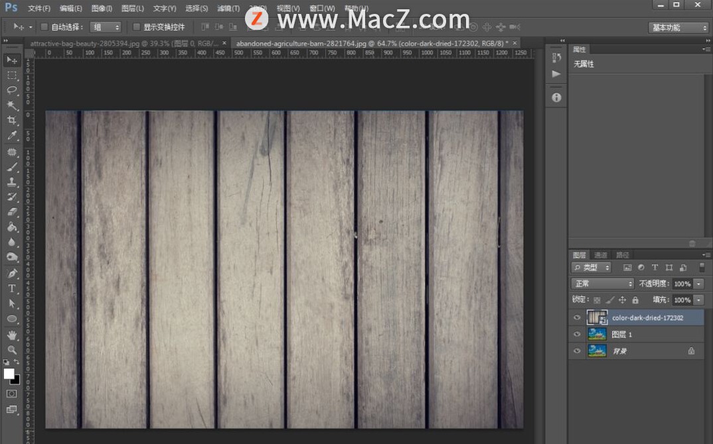Filter layers by shape layer type
Screen dimensions: 713x444
pyautogui.click(x=669, y=268)
